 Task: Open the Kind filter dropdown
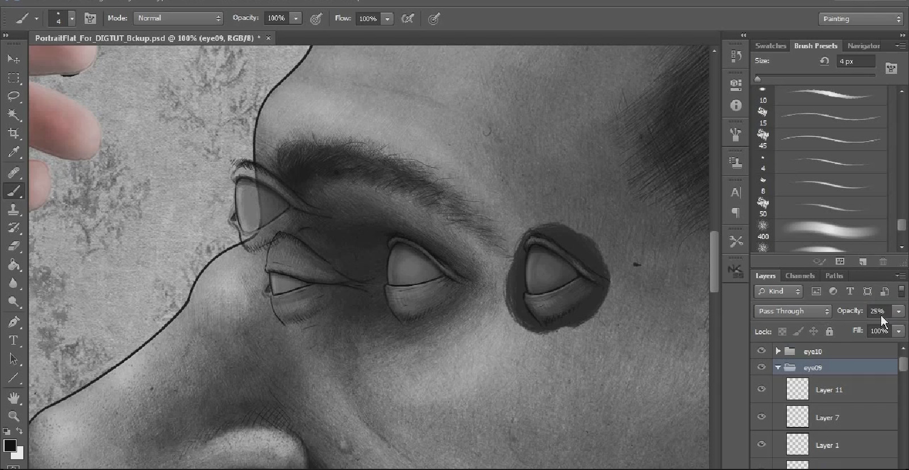(778, 291)
